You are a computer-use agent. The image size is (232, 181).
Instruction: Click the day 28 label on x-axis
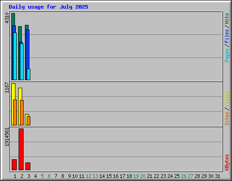[197, 176]
